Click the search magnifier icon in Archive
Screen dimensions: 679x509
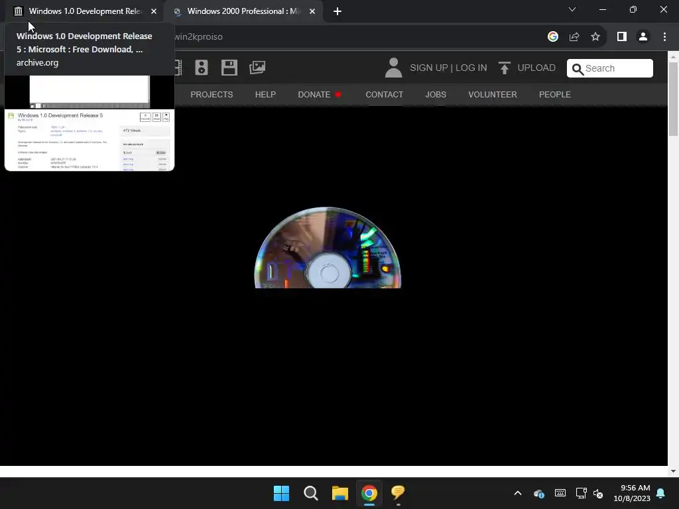(578, 69)
